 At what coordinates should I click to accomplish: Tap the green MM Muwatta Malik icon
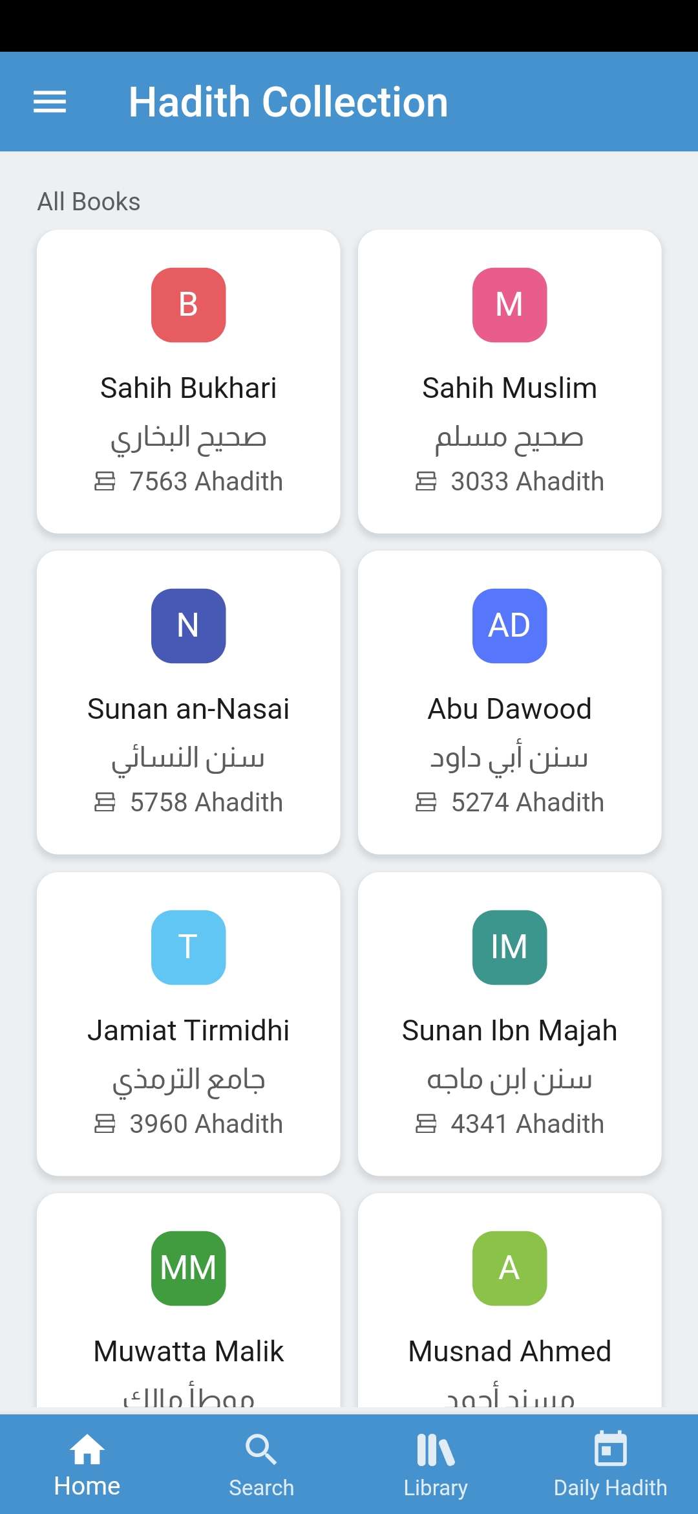click(188, 1268)
